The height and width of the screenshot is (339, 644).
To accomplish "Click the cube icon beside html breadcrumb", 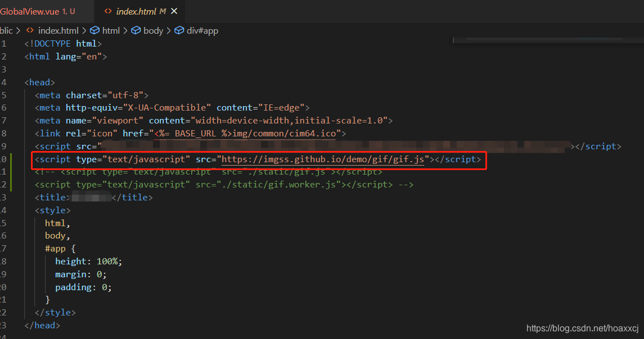I will tap(95, 31).
